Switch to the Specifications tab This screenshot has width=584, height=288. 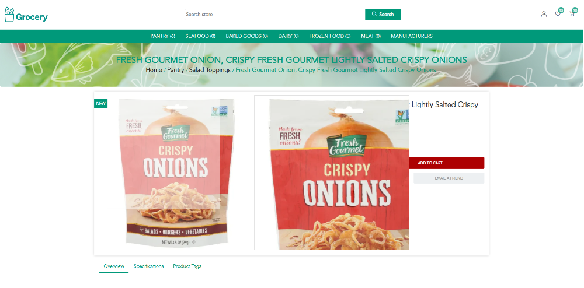tap(148, 266)
